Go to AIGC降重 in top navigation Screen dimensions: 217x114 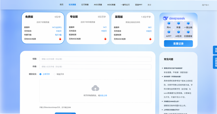(111, 5)
